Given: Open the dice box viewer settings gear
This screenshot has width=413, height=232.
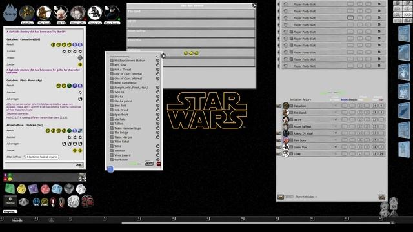Looking at the screenshot, I should pyautogui.click(x=254, y=5).
